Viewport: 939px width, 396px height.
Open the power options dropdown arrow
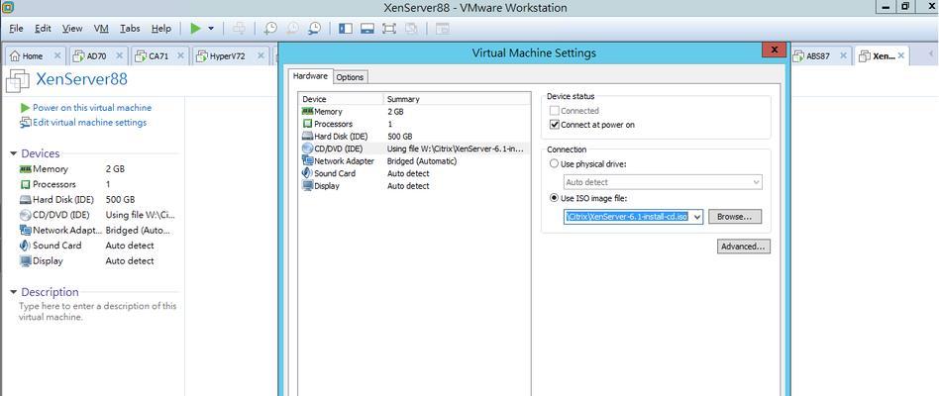tap(211, 29)
